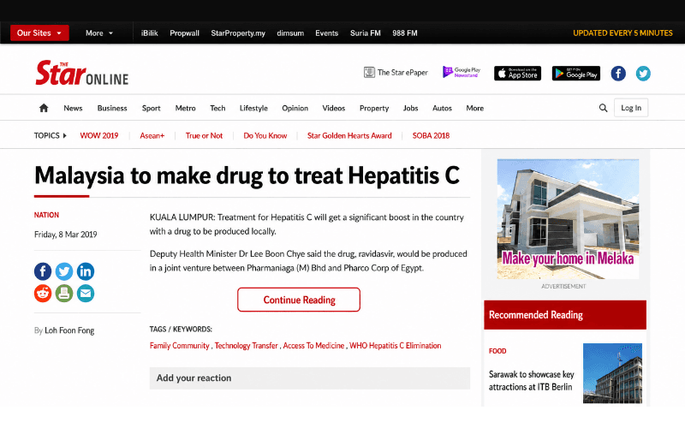Viewport: 685px width, 428px height.
Task: Share article on Facebook
Action: [x=43, y=271]
